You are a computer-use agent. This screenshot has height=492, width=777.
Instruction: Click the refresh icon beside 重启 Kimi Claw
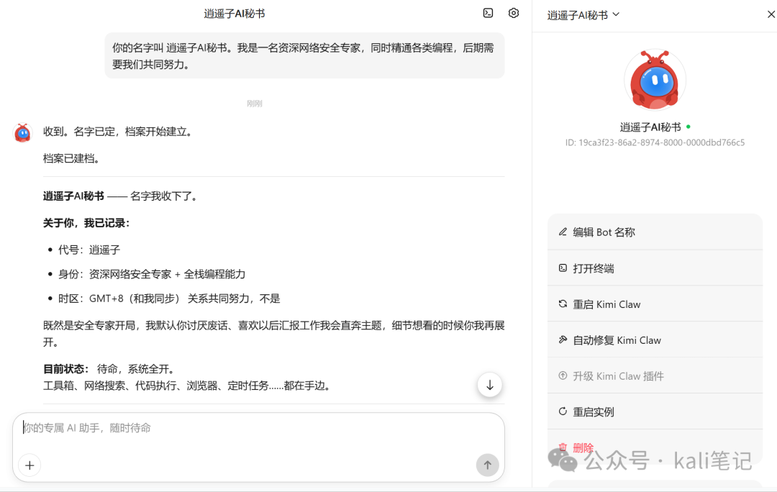(563, 304)
